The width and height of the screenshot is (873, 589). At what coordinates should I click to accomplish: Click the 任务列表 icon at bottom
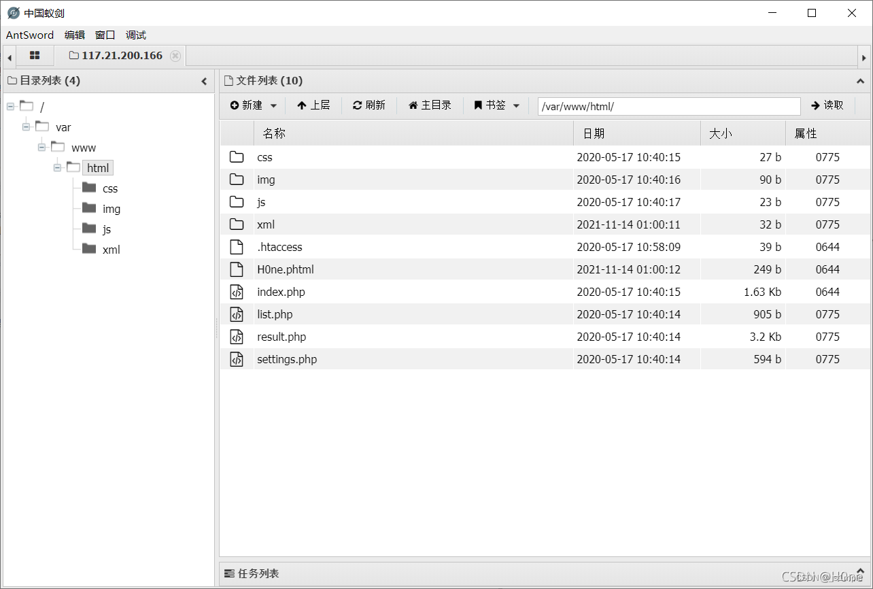coord(228,573)
